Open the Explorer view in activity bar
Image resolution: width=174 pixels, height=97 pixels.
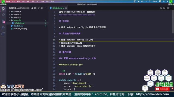pos(3,9)
